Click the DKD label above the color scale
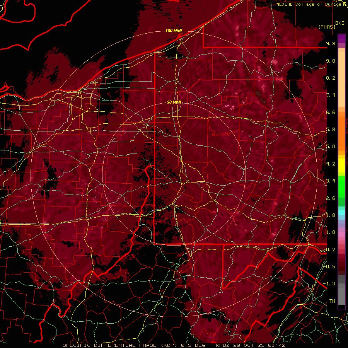 [x=340, y=23]
